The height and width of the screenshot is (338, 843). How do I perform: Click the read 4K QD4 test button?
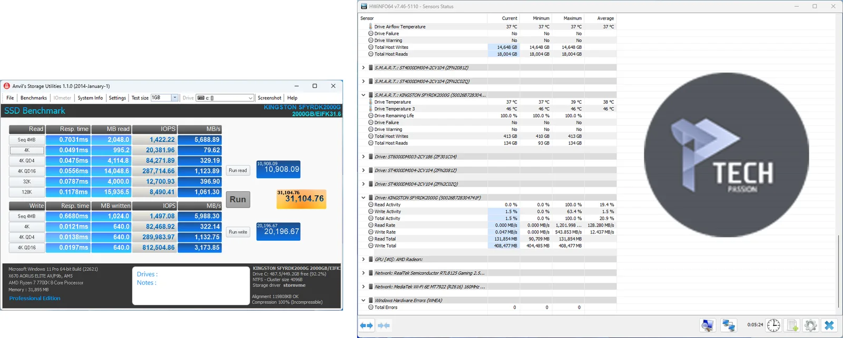(27, 161)
